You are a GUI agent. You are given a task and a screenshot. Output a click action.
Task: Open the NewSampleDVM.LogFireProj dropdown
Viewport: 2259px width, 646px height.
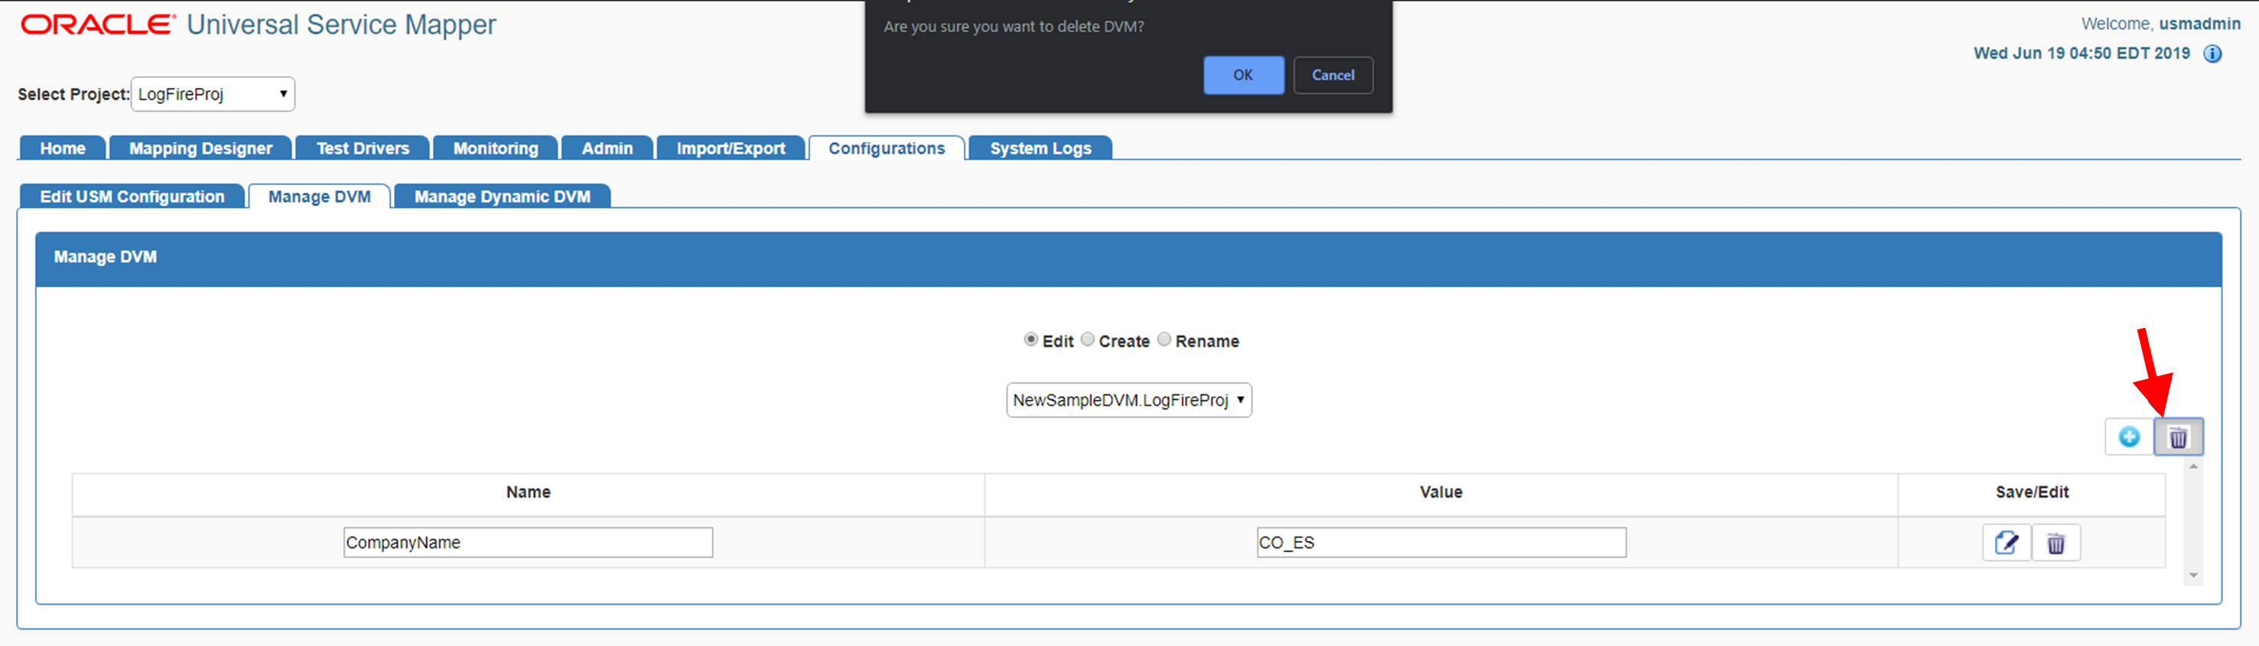(1128, 400)
